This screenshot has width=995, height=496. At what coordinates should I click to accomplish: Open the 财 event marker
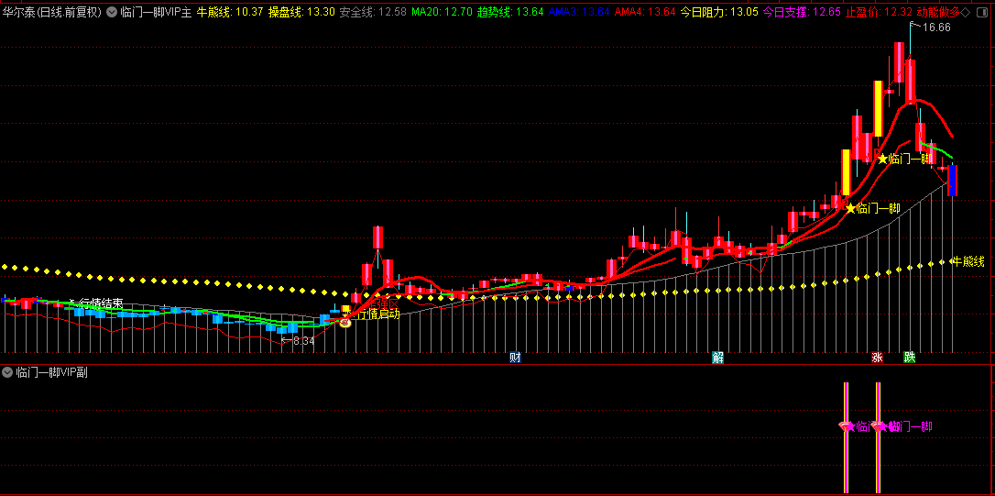click(515, 358)
